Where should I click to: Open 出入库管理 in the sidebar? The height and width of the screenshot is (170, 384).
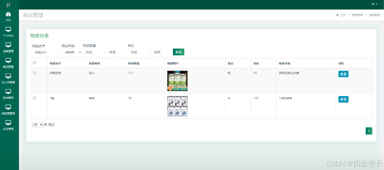click(x=8, y=79)
